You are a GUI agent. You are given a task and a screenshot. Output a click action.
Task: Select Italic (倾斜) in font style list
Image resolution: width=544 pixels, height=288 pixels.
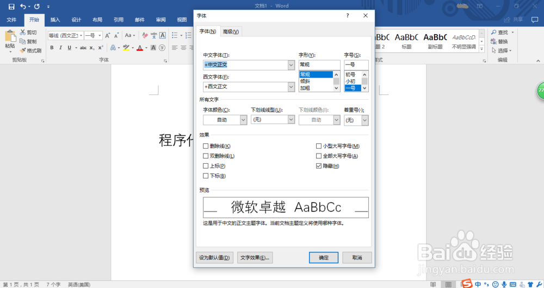[316, 81]
